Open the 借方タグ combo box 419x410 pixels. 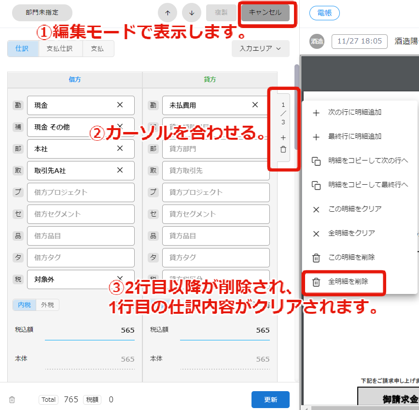81,257
